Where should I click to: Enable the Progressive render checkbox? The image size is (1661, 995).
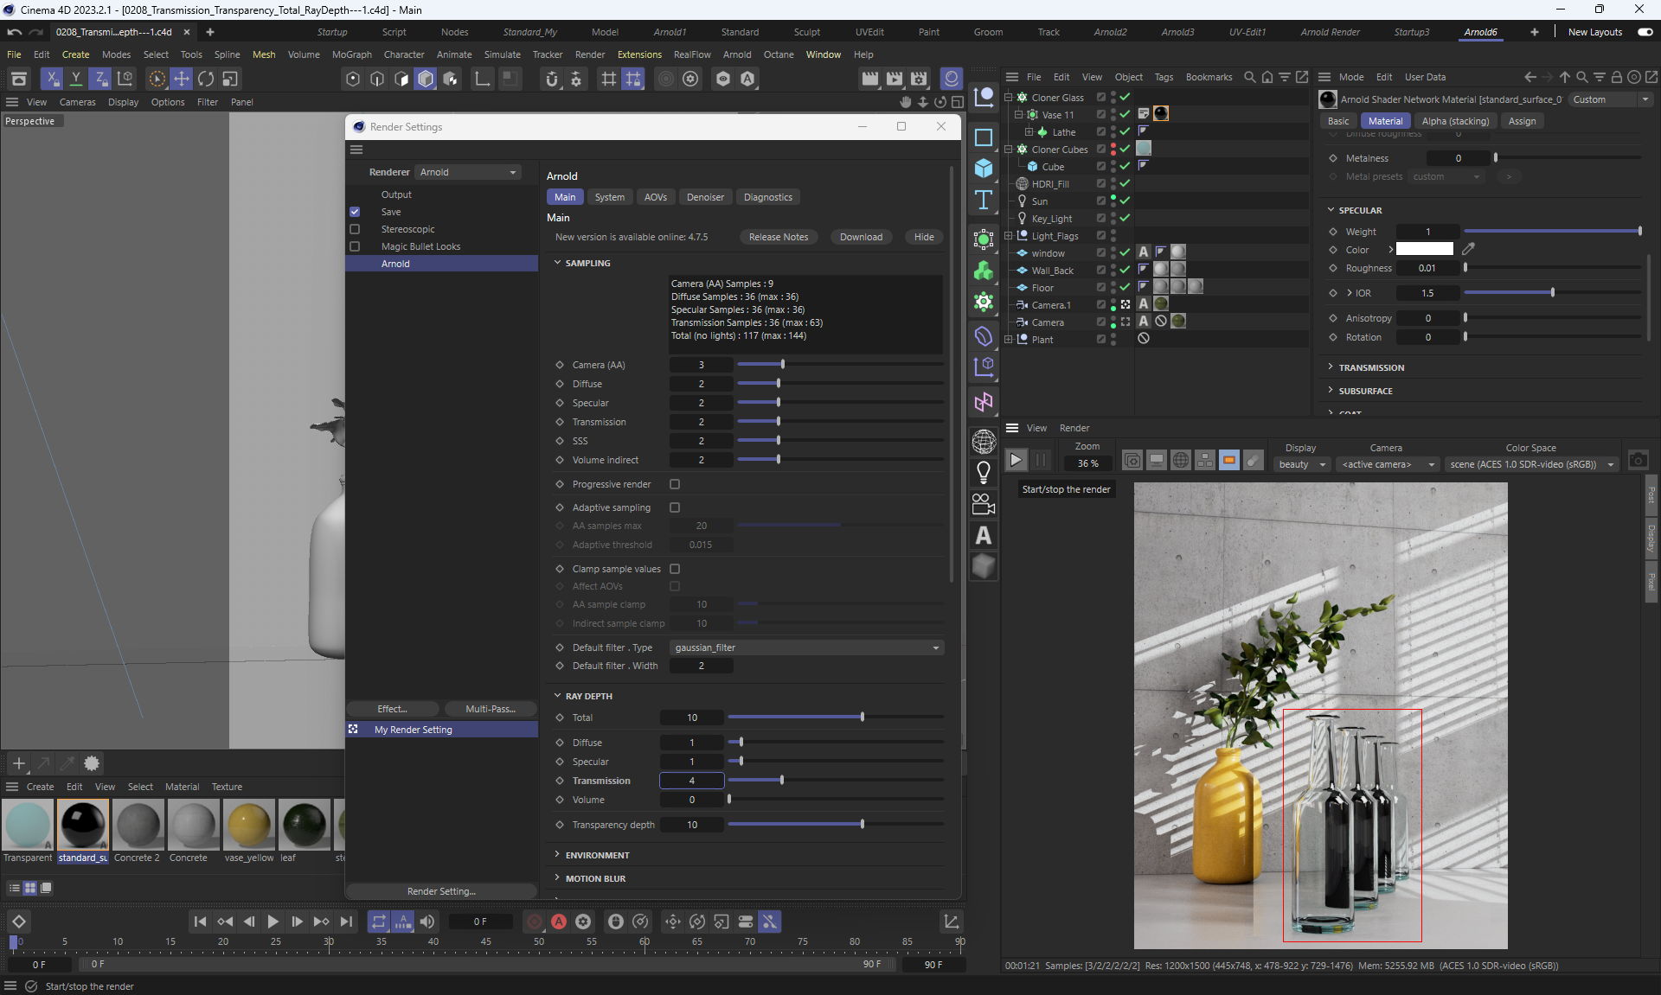coord(675,484)
